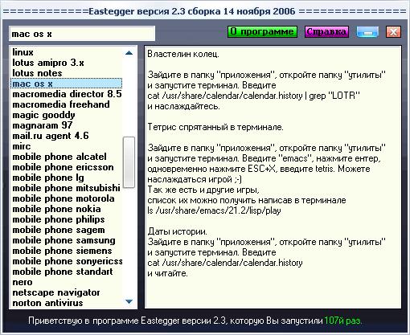Select 'mobile phone ericsson' entry
410x335 pixels.
pyautogui.click(x=66, y=167)
